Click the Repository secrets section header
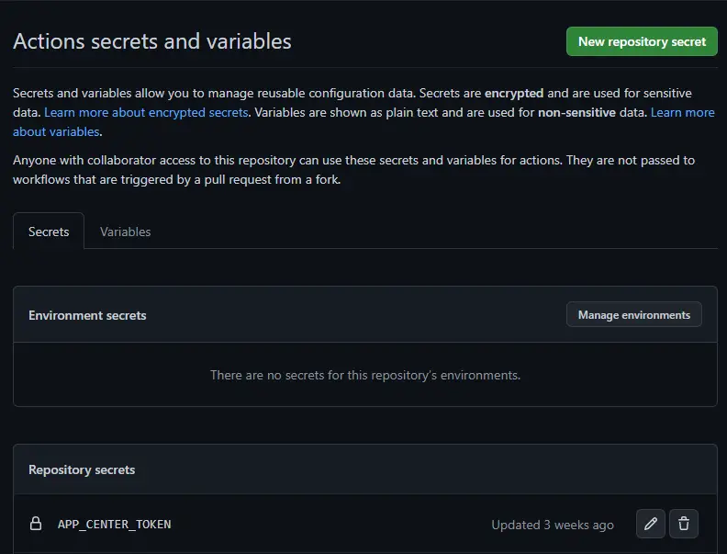Viewport: 727px width, 554px height. (x=82, y=469)
